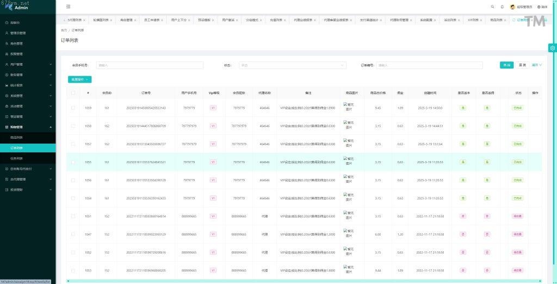
Task: Close the 角色管理 tab with its X
Action: pyautogui.click(x=135, y=20)
